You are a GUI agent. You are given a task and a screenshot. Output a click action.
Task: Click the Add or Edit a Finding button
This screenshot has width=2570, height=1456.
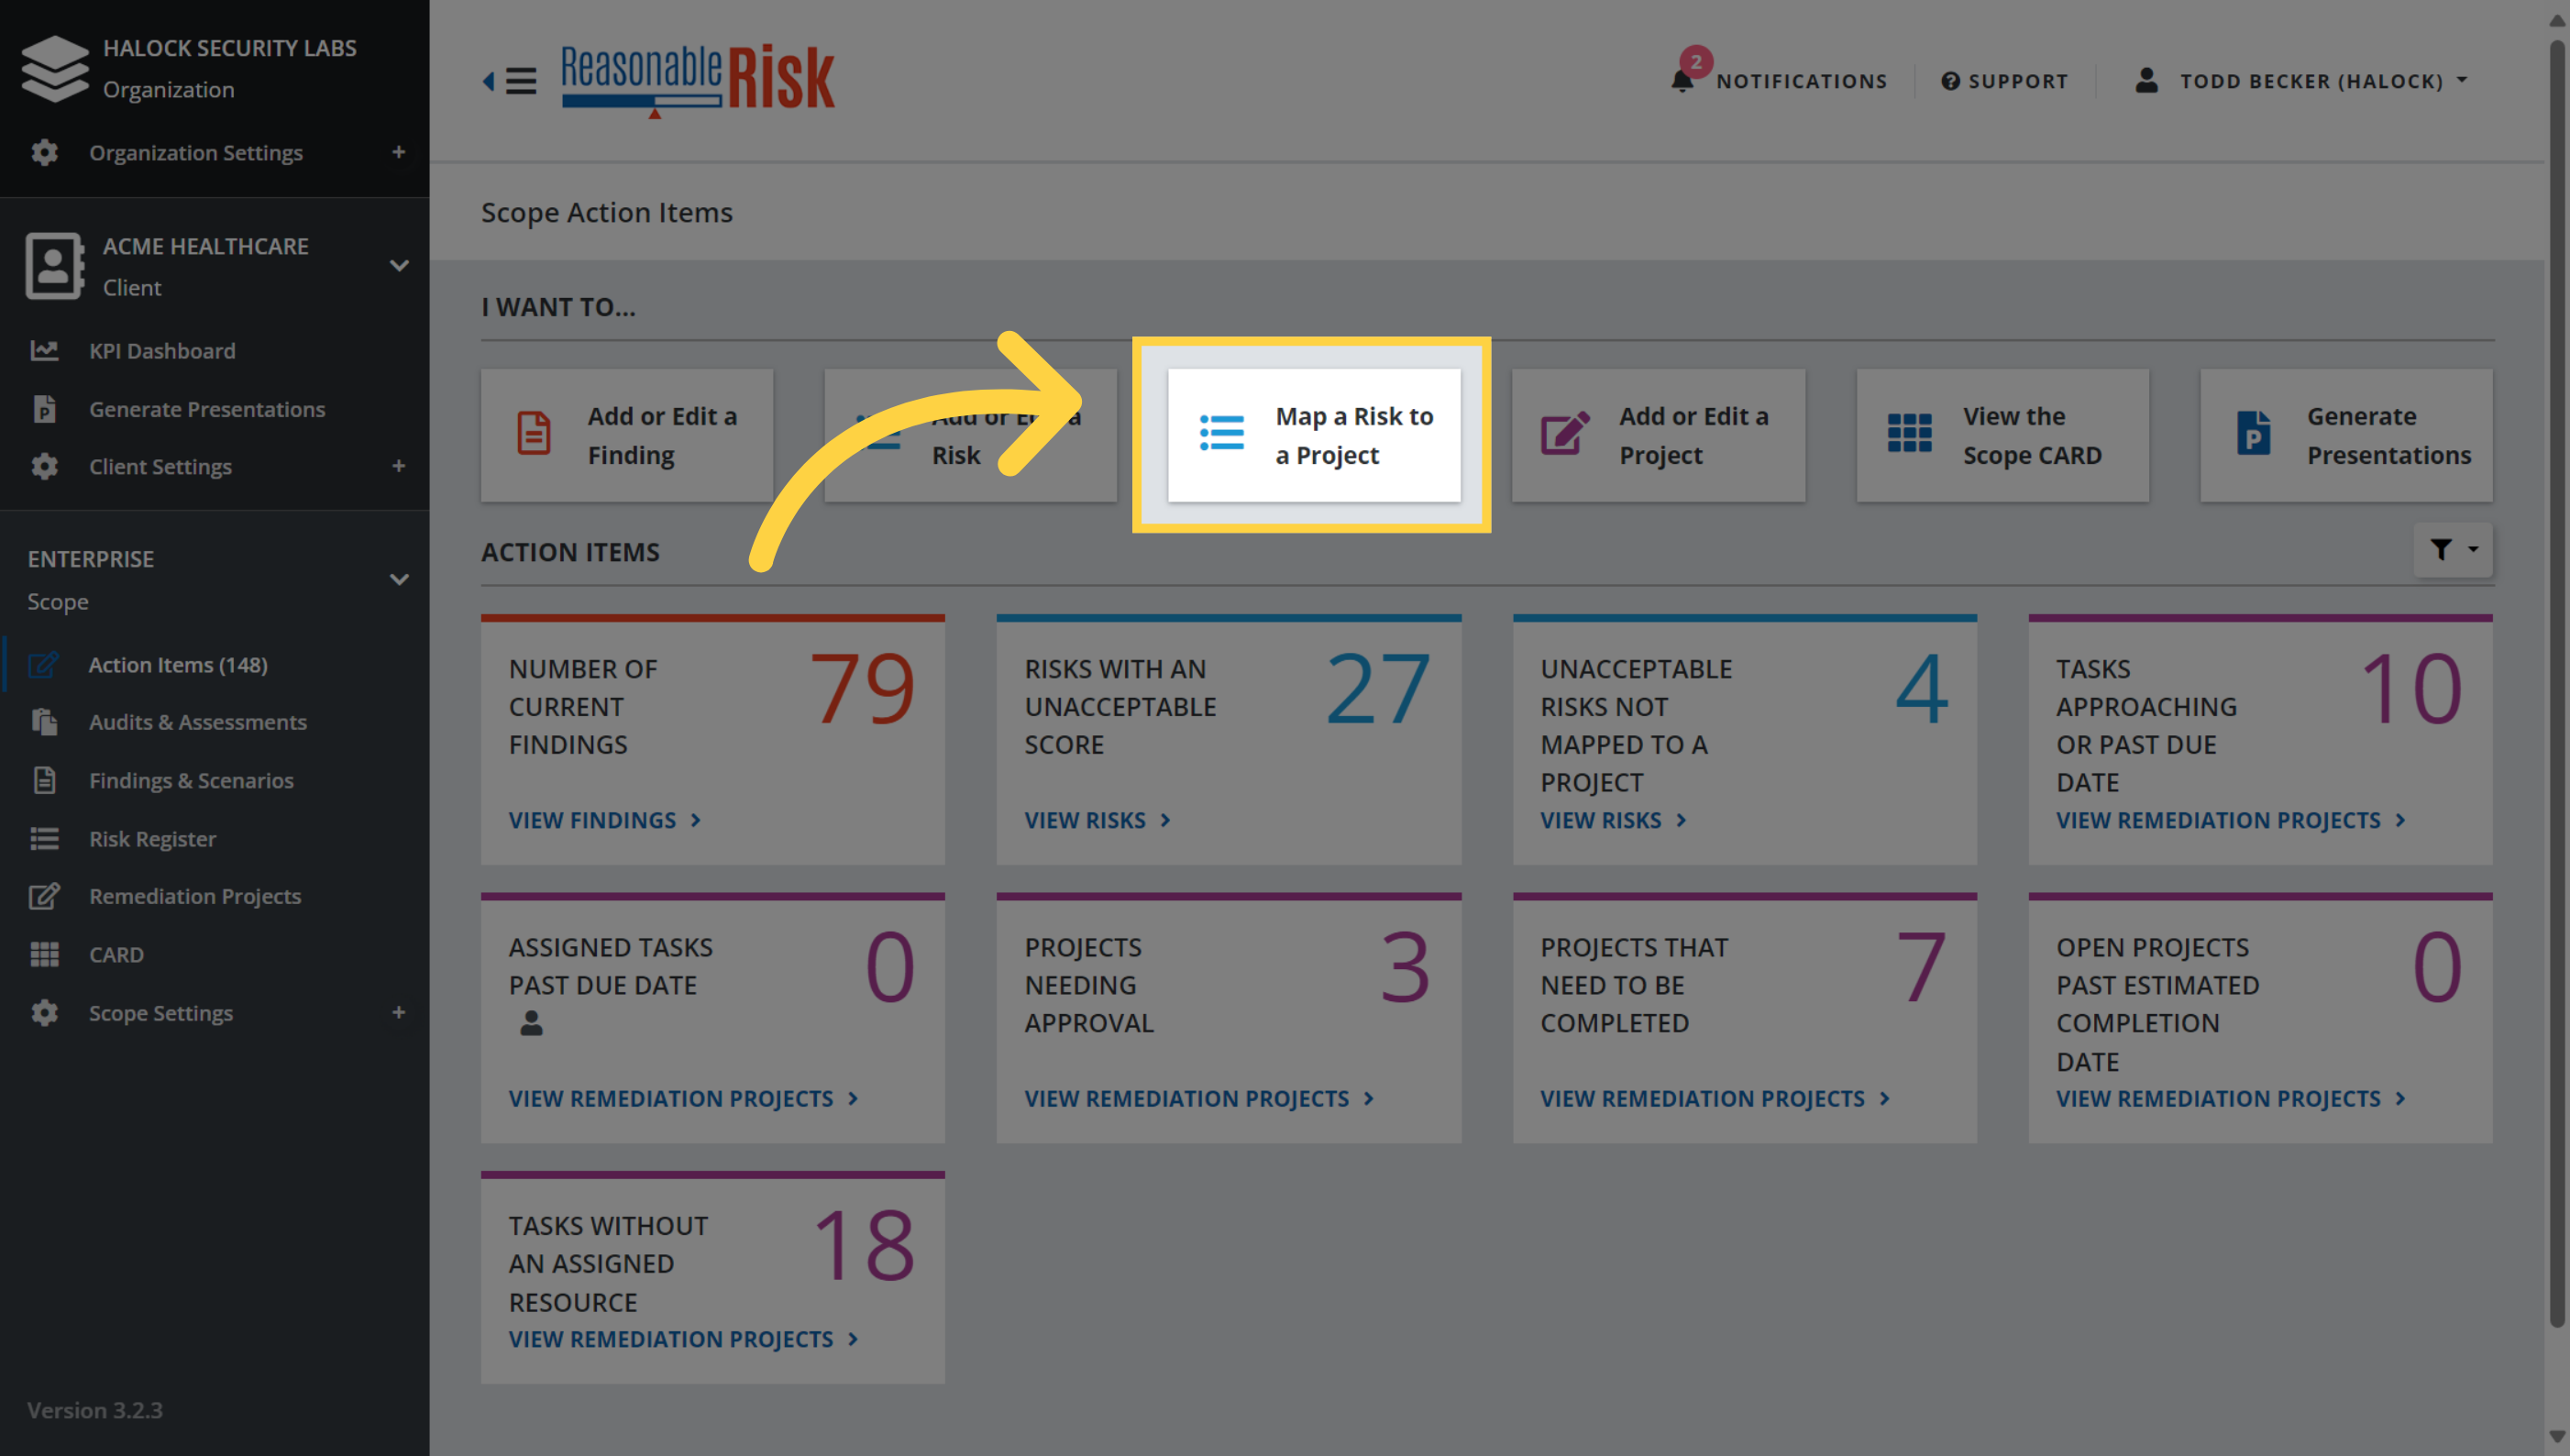click(x=627, y=435)
